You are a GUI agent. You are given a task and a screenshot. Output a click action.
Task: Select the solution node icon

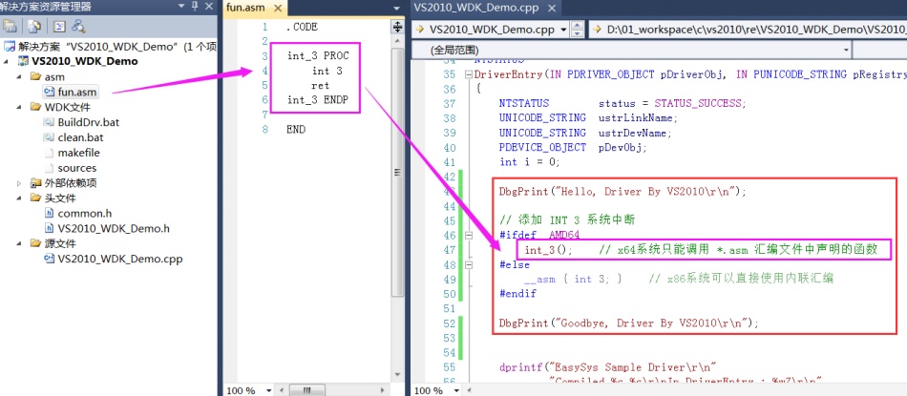[x=9, y=46]
